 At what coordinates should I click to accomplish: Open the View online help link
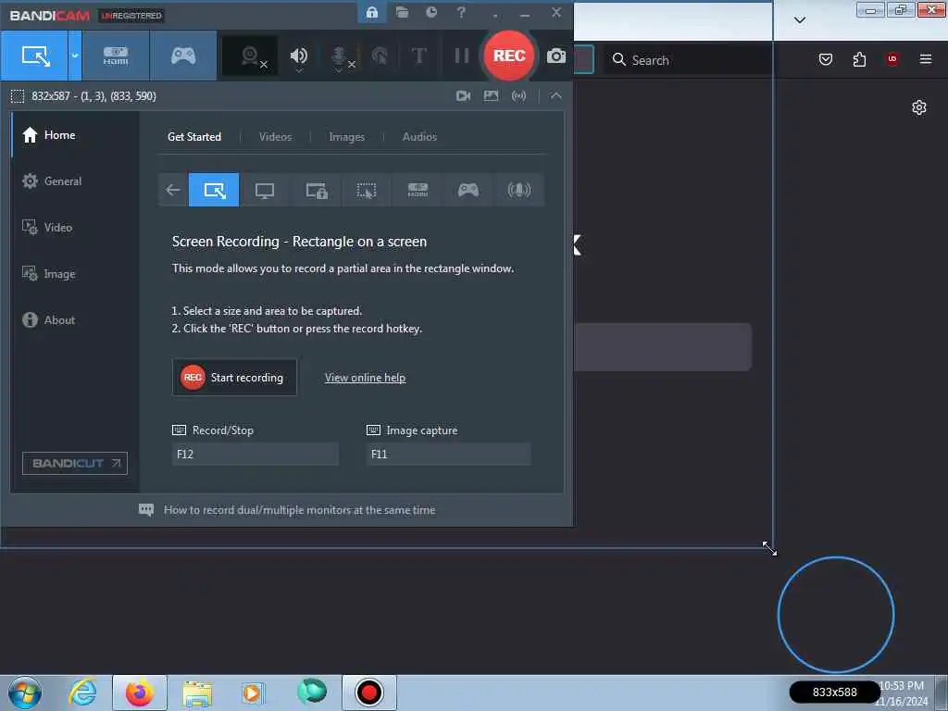click(x=365, y=378)
